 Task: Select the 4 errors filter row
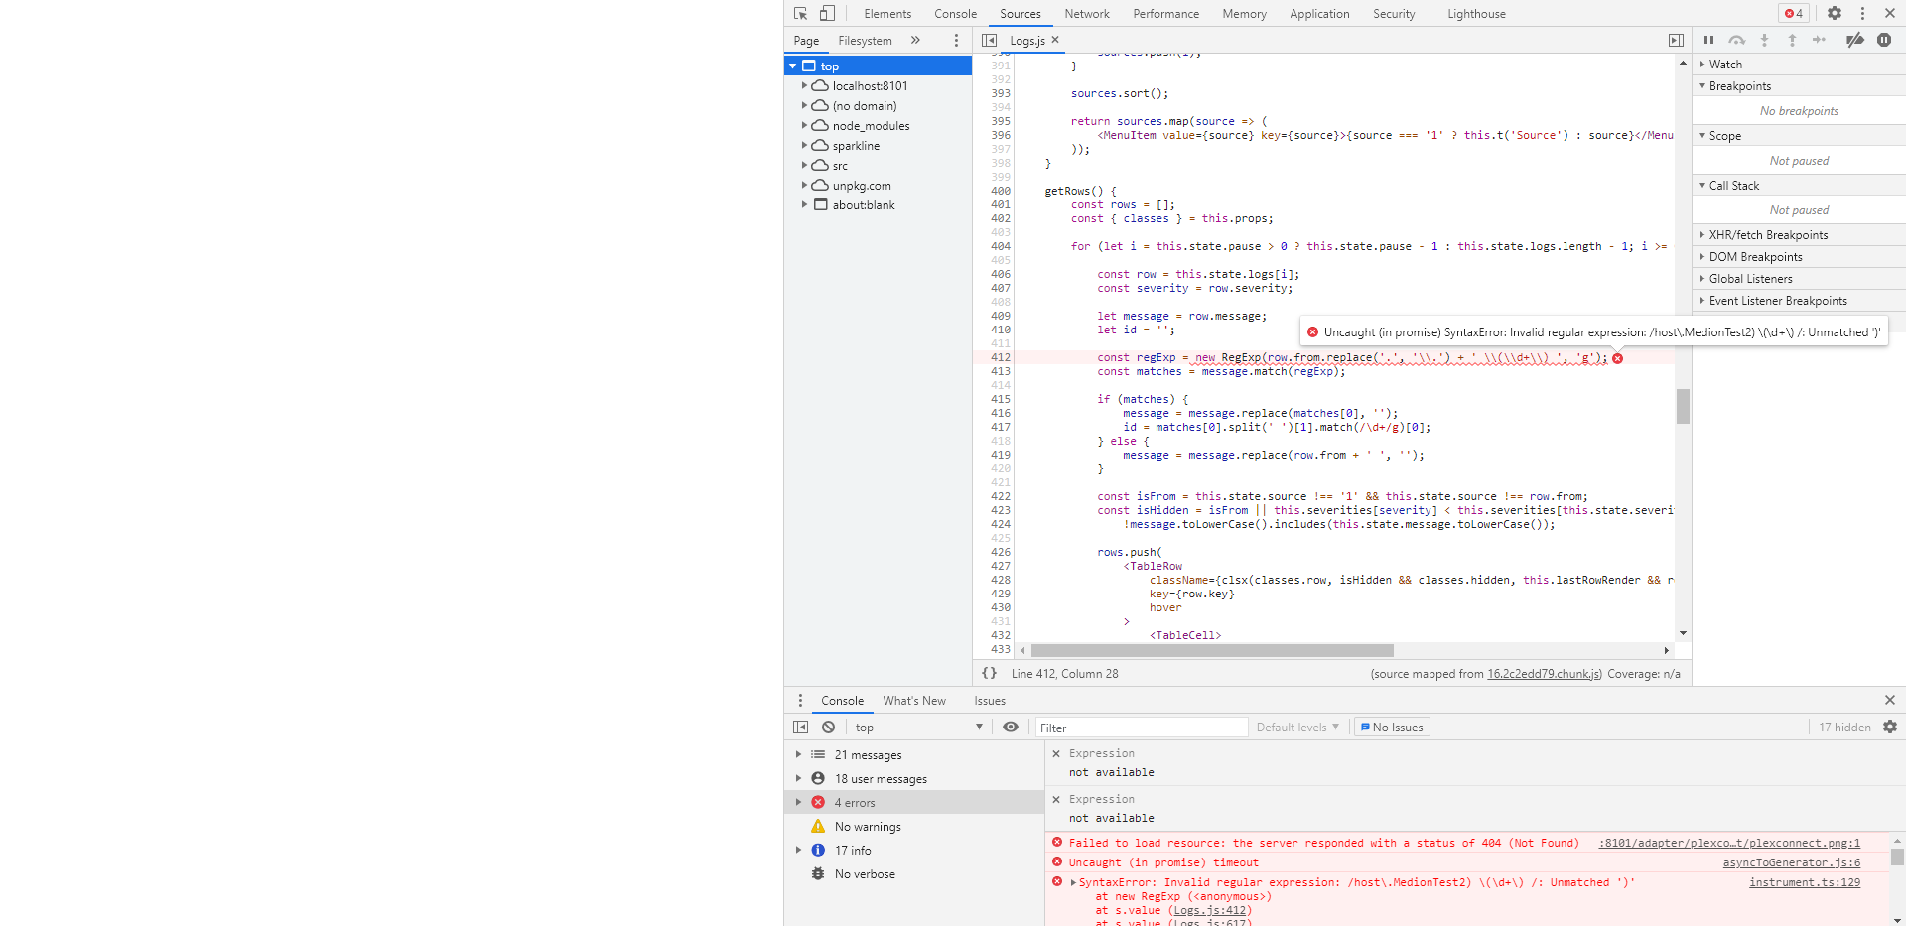click(914, 803)
